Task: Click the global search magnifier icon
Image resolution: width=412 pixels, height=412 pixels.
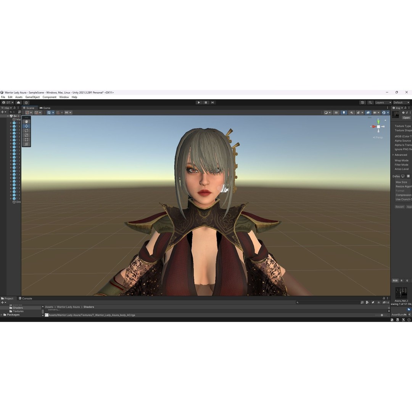Action: (x=370, y=103)
